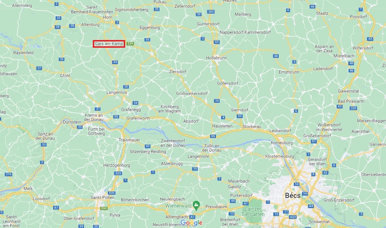Click the Google logo at the bottom
Image resolution: width=386 pixels, height=228 pixels.
click(191, 223)
